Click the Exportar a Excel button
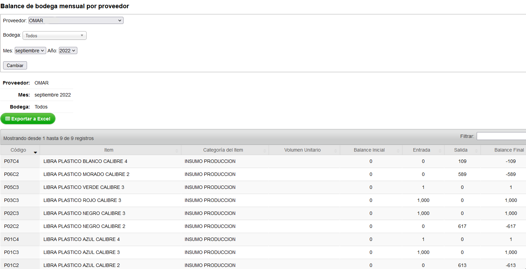The width and height of the screenshot is (526, 269). 28,119
